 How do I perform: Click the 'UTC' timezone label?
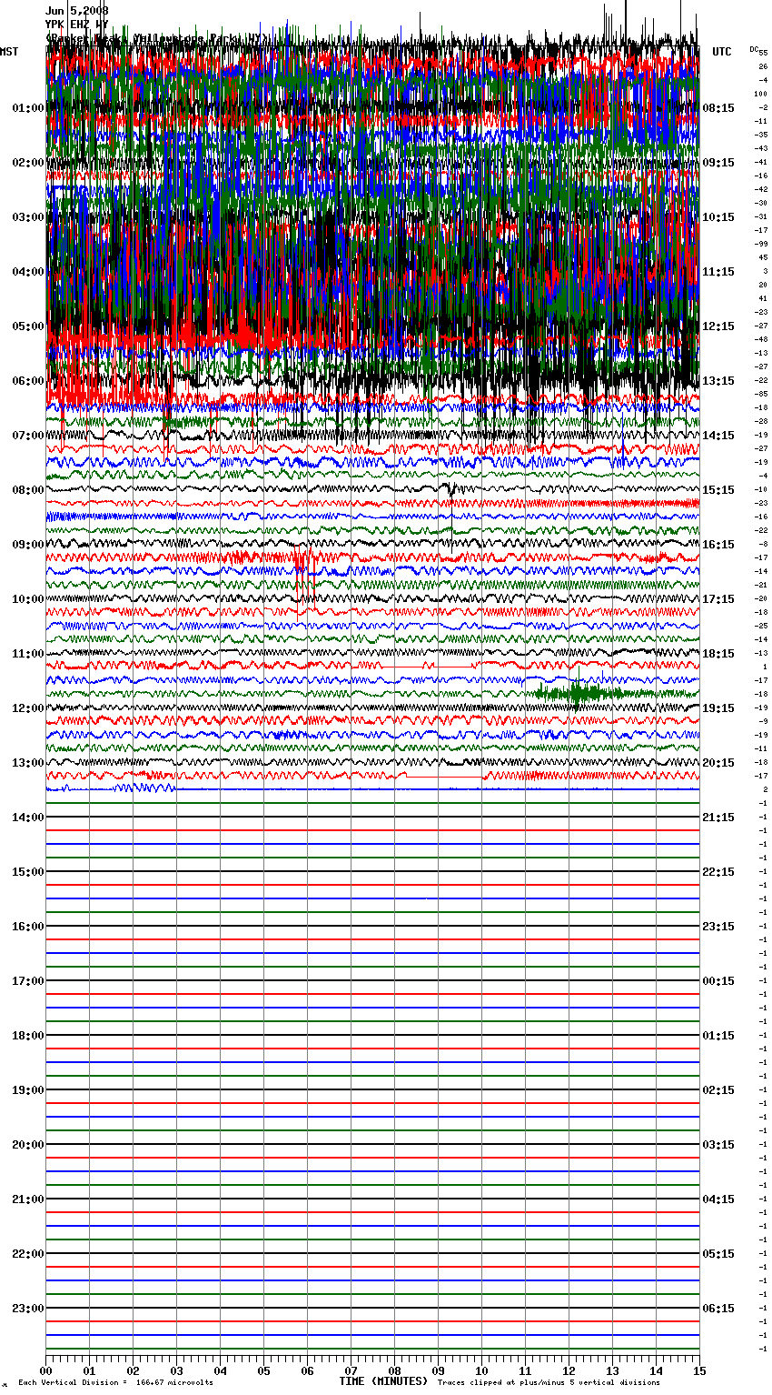point(722,52)
